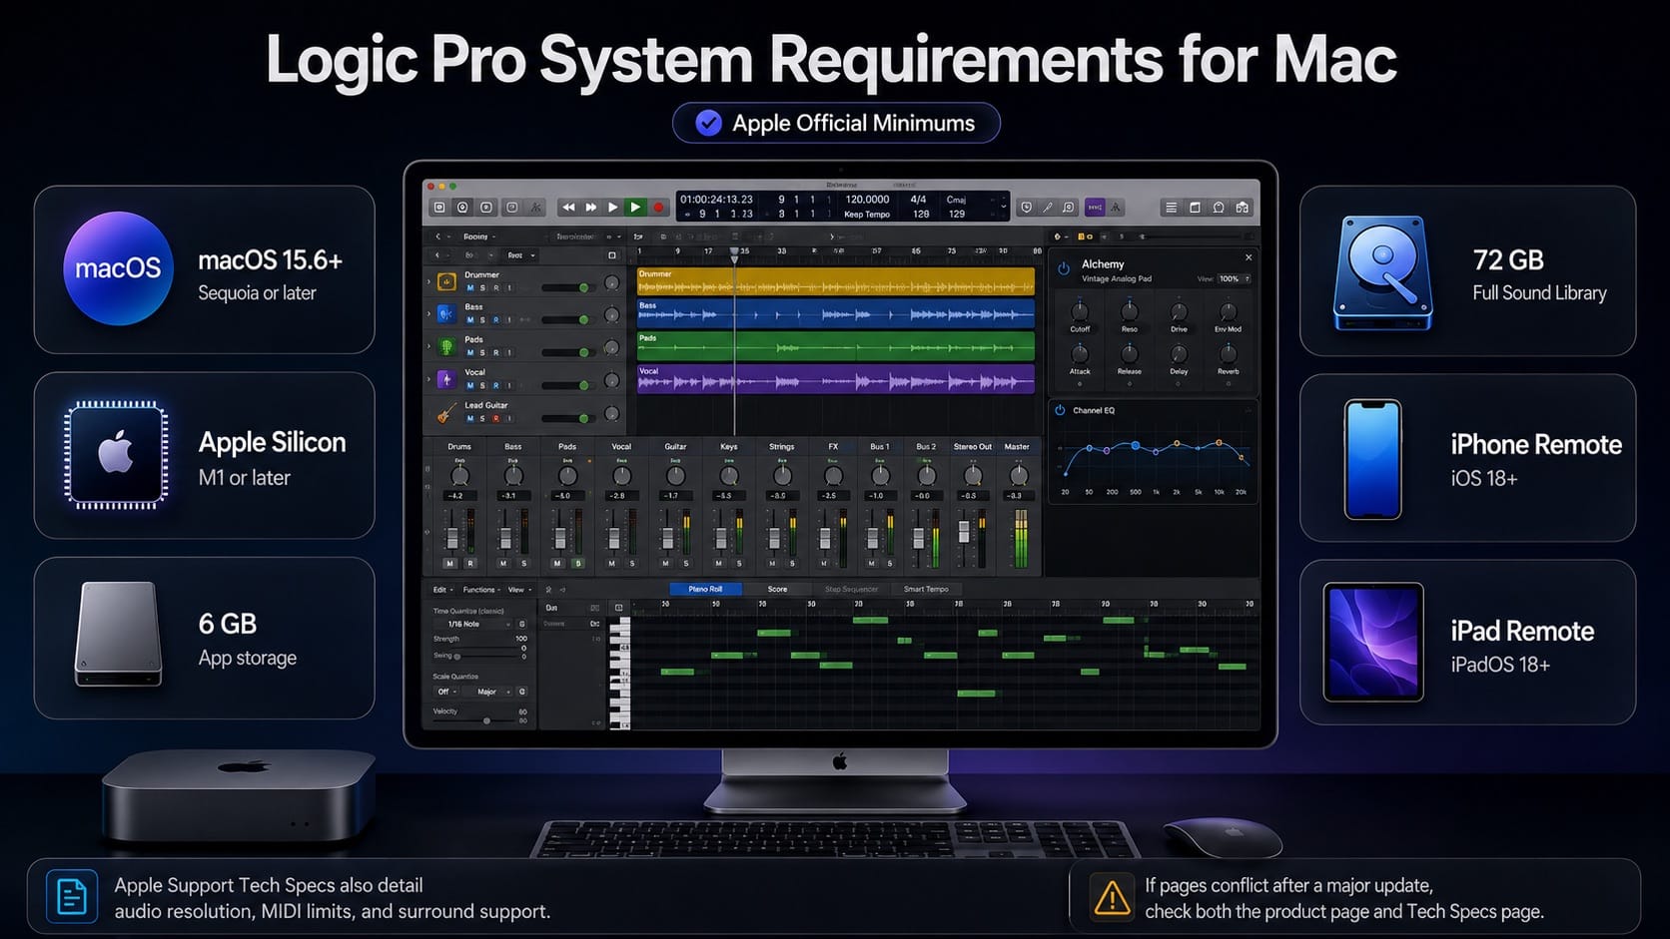Click the macOS 15.6+ requirement card icon

pos(118,268)
